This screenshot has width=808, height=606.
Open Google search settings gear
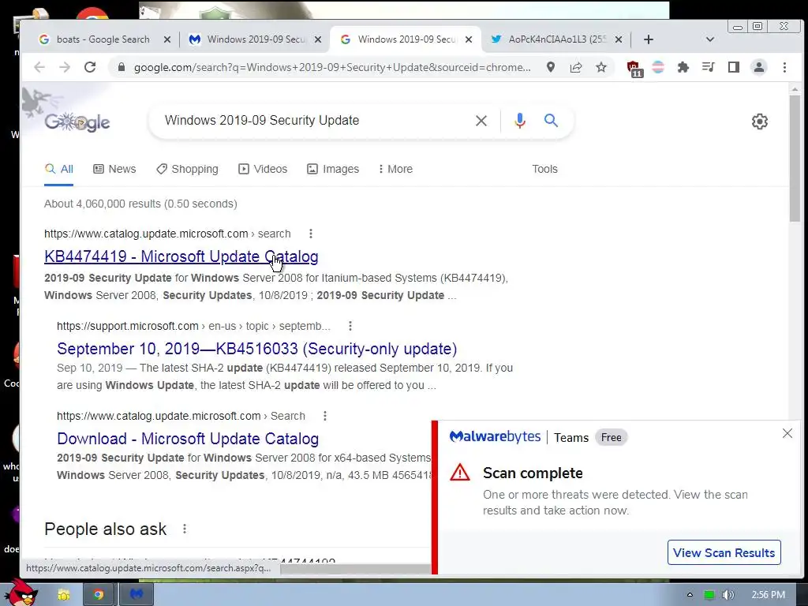click(760, 122)
